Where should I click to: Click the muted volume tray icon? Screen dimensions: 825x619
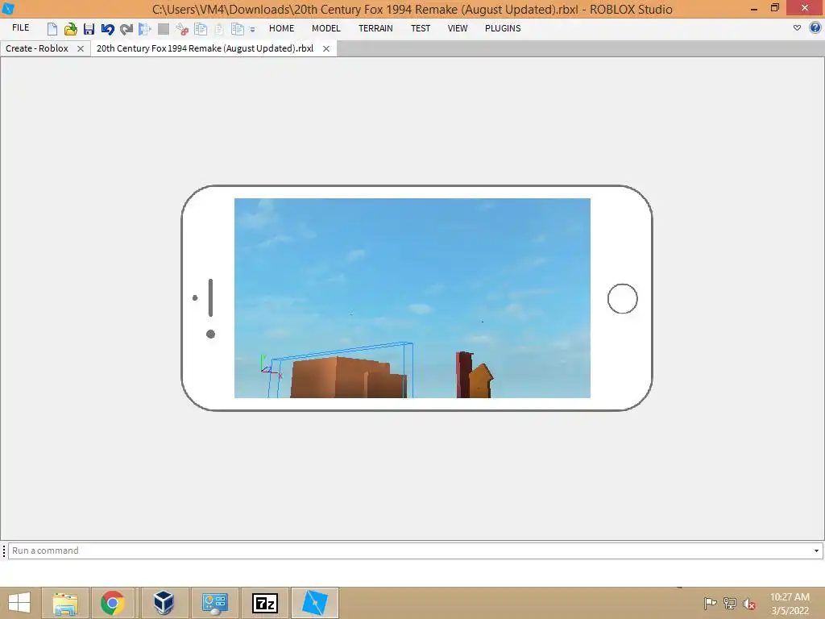pos(749,604)
